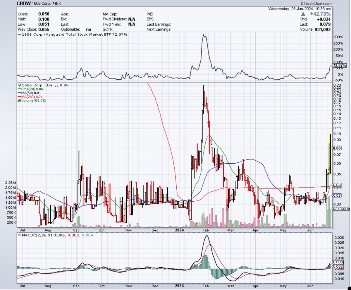Click the green-bordered 0.04 tag on price axis
Viewport: 351px width, 290px height.
point(337,185)
